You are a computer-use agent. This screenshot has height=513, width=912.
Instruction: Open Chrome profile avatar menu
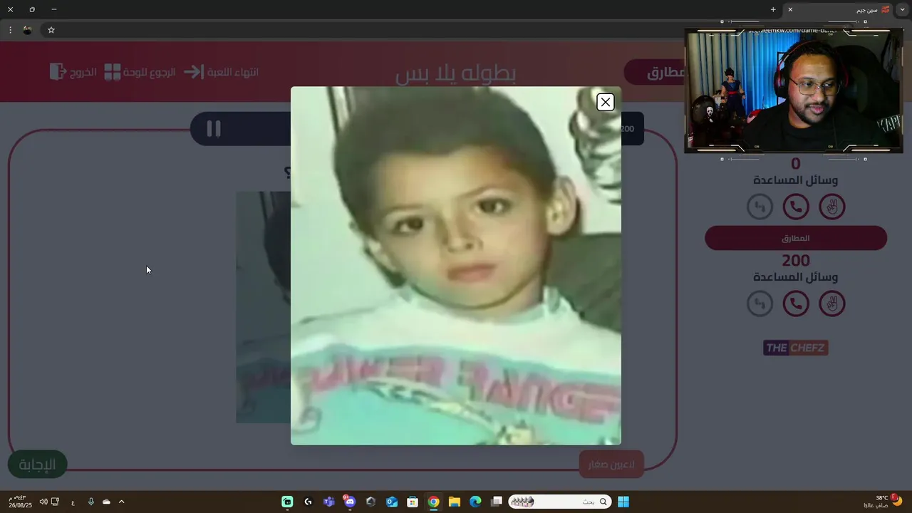[28, 30]
